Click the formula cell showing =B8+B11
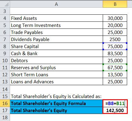This screenshot has width=132, height=121. pyautogui.click(x=115, y=103)
